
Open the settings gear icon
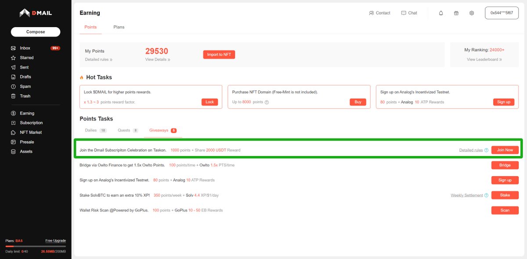tap(472, 13)
